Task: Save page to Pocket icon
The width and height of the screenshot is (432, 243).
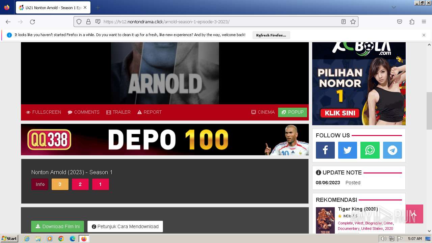Action: pyautogui.click(x=400, y=22)
